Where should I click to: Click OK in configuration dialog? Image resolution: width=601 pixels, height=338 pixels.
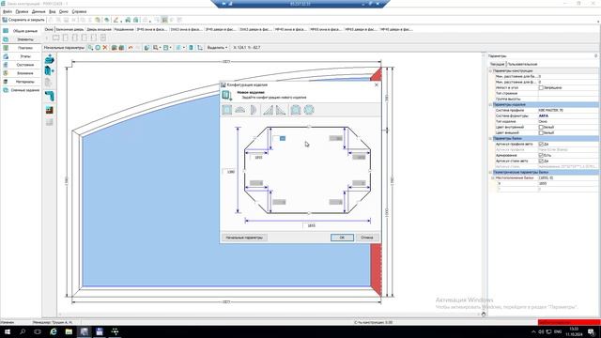pos(342,238)
